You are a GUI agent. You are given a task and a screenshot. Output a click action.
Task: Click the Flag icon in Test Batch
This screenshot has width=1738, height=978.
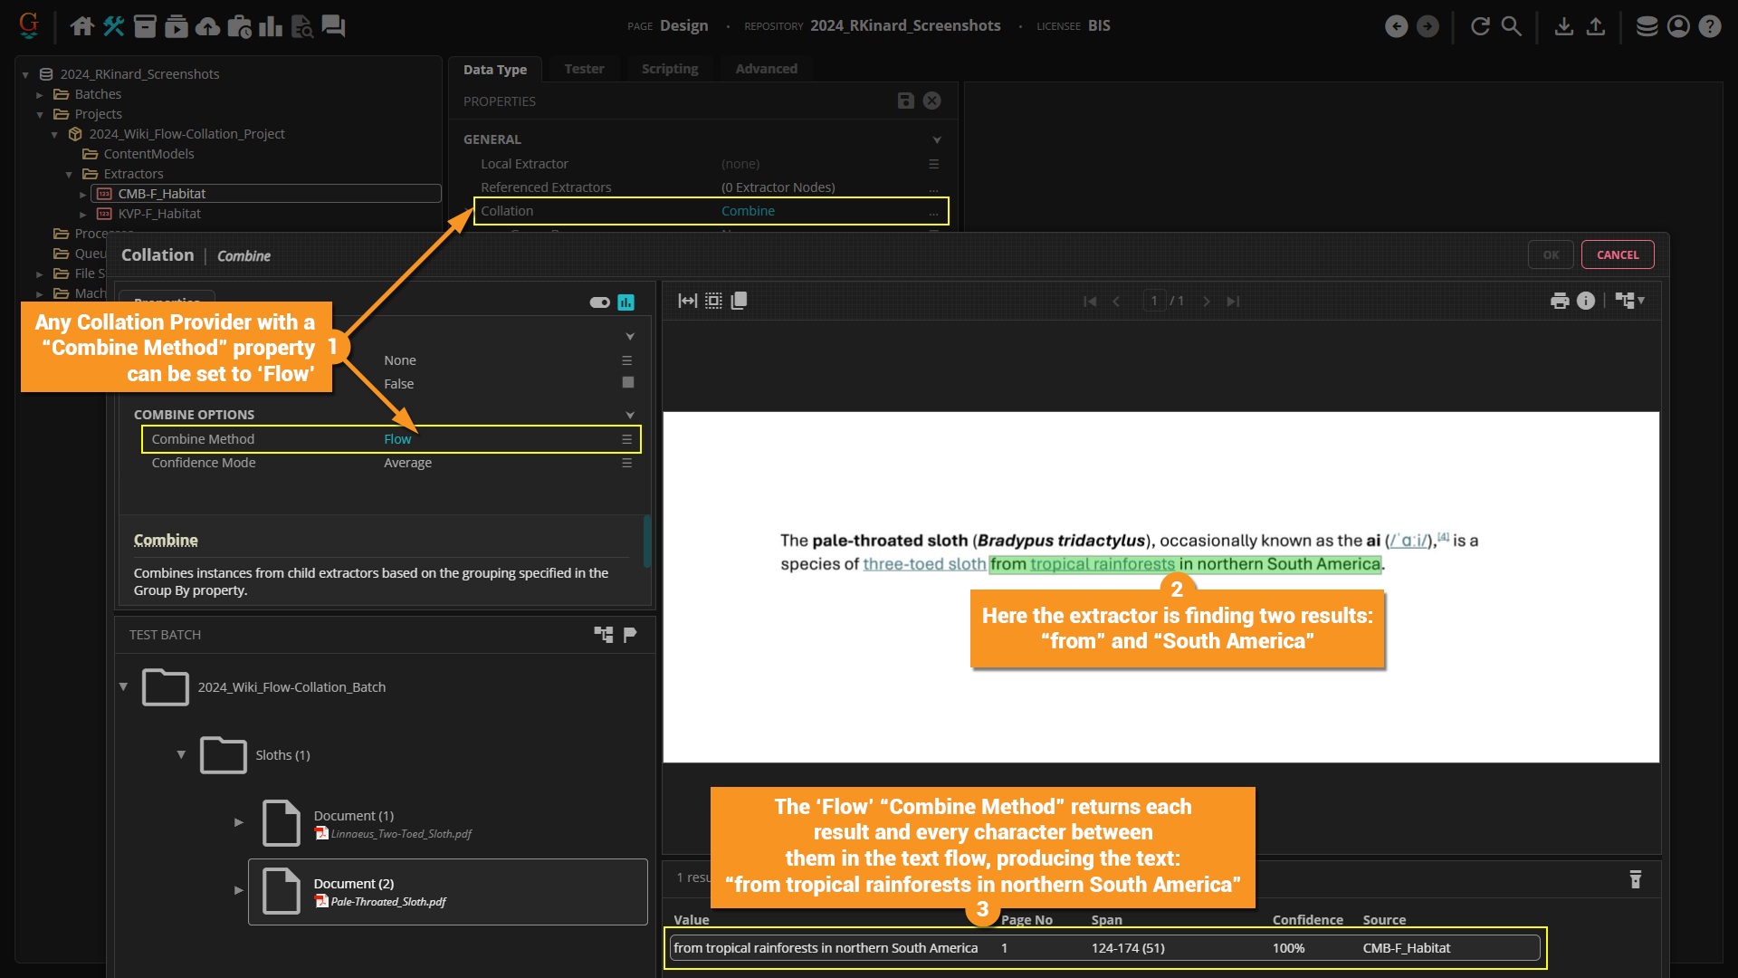(x=630, y=634)
